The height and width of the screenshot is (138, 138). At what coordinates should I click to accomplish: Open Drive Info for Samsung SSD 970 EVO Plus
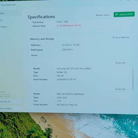120,63
